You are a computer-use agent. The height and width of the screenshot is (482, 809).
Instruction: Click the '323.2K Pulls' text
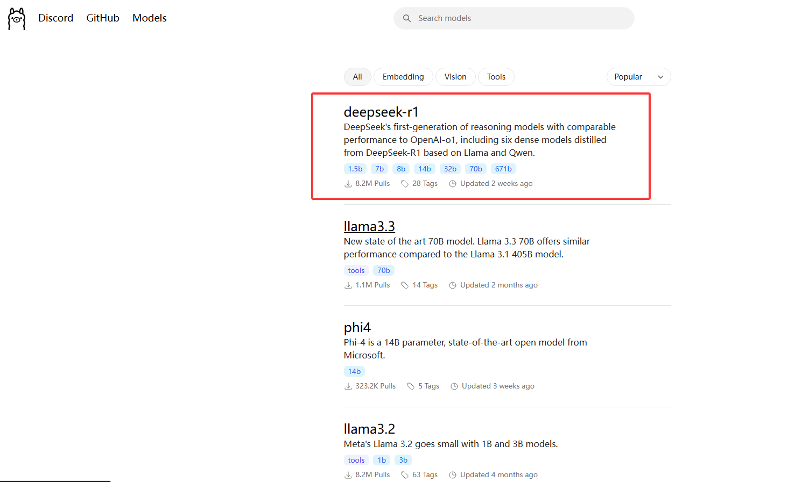pyautogui.click(x=375, y=386)
